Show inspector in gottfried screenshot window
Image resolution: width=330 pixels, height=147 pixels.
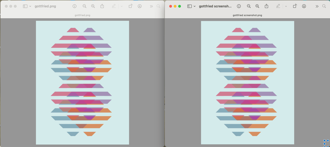click(239, 6)
